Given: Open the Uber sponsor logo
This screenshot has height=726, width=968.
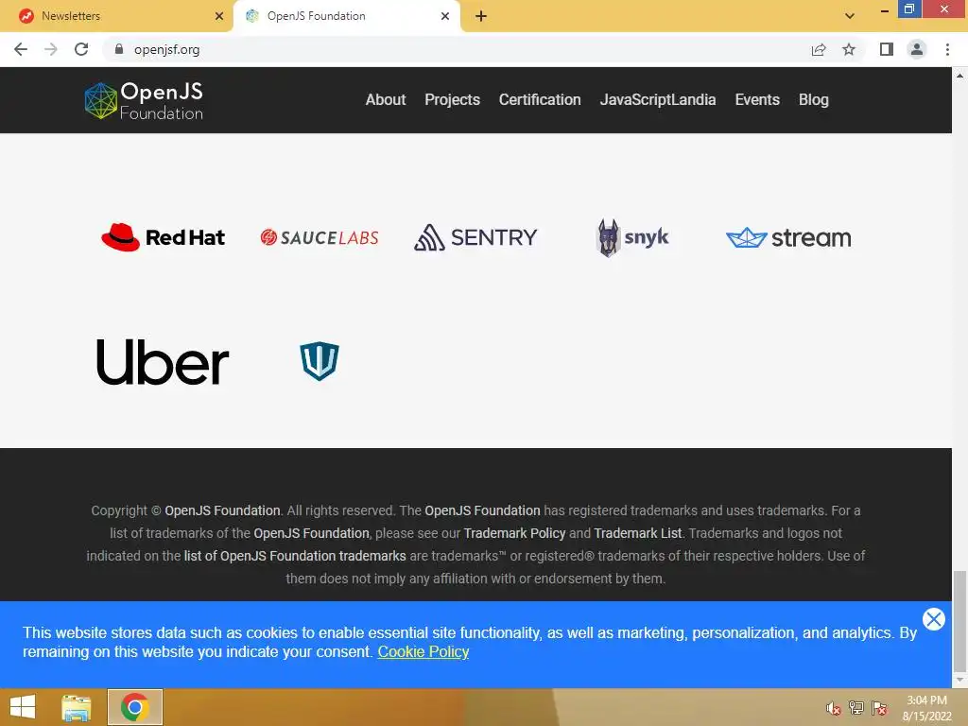Looking at the screenshot, I should coord(163,362).
